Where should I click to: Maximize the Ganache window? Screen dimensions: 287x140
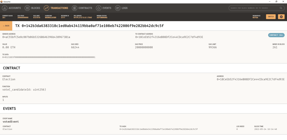click(276, 2)
